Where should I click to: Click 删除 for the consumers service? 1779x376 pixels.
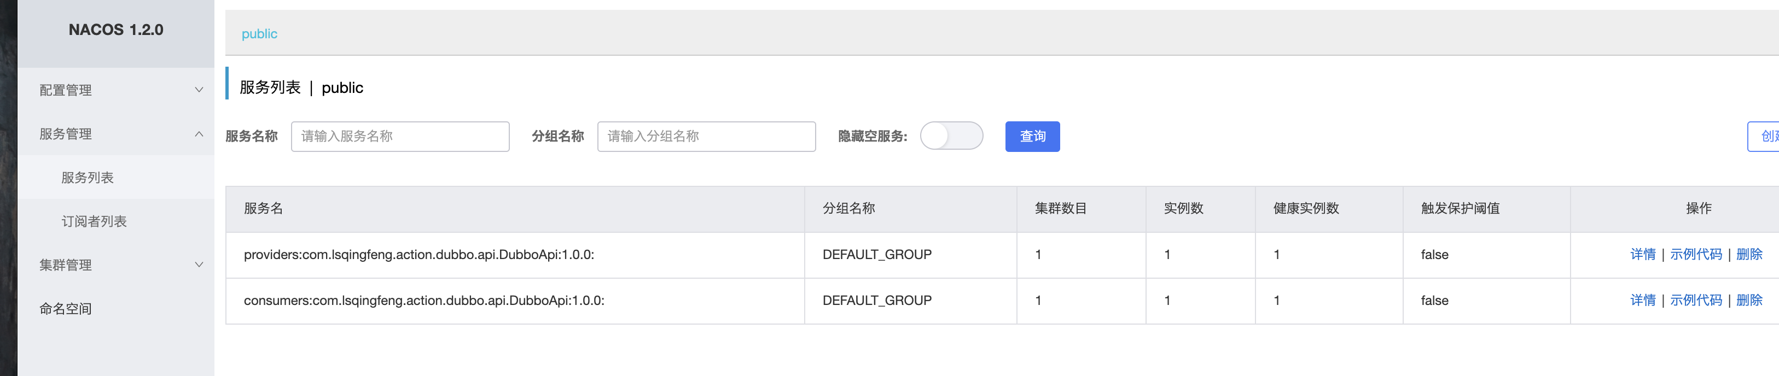pos(1748,301)
